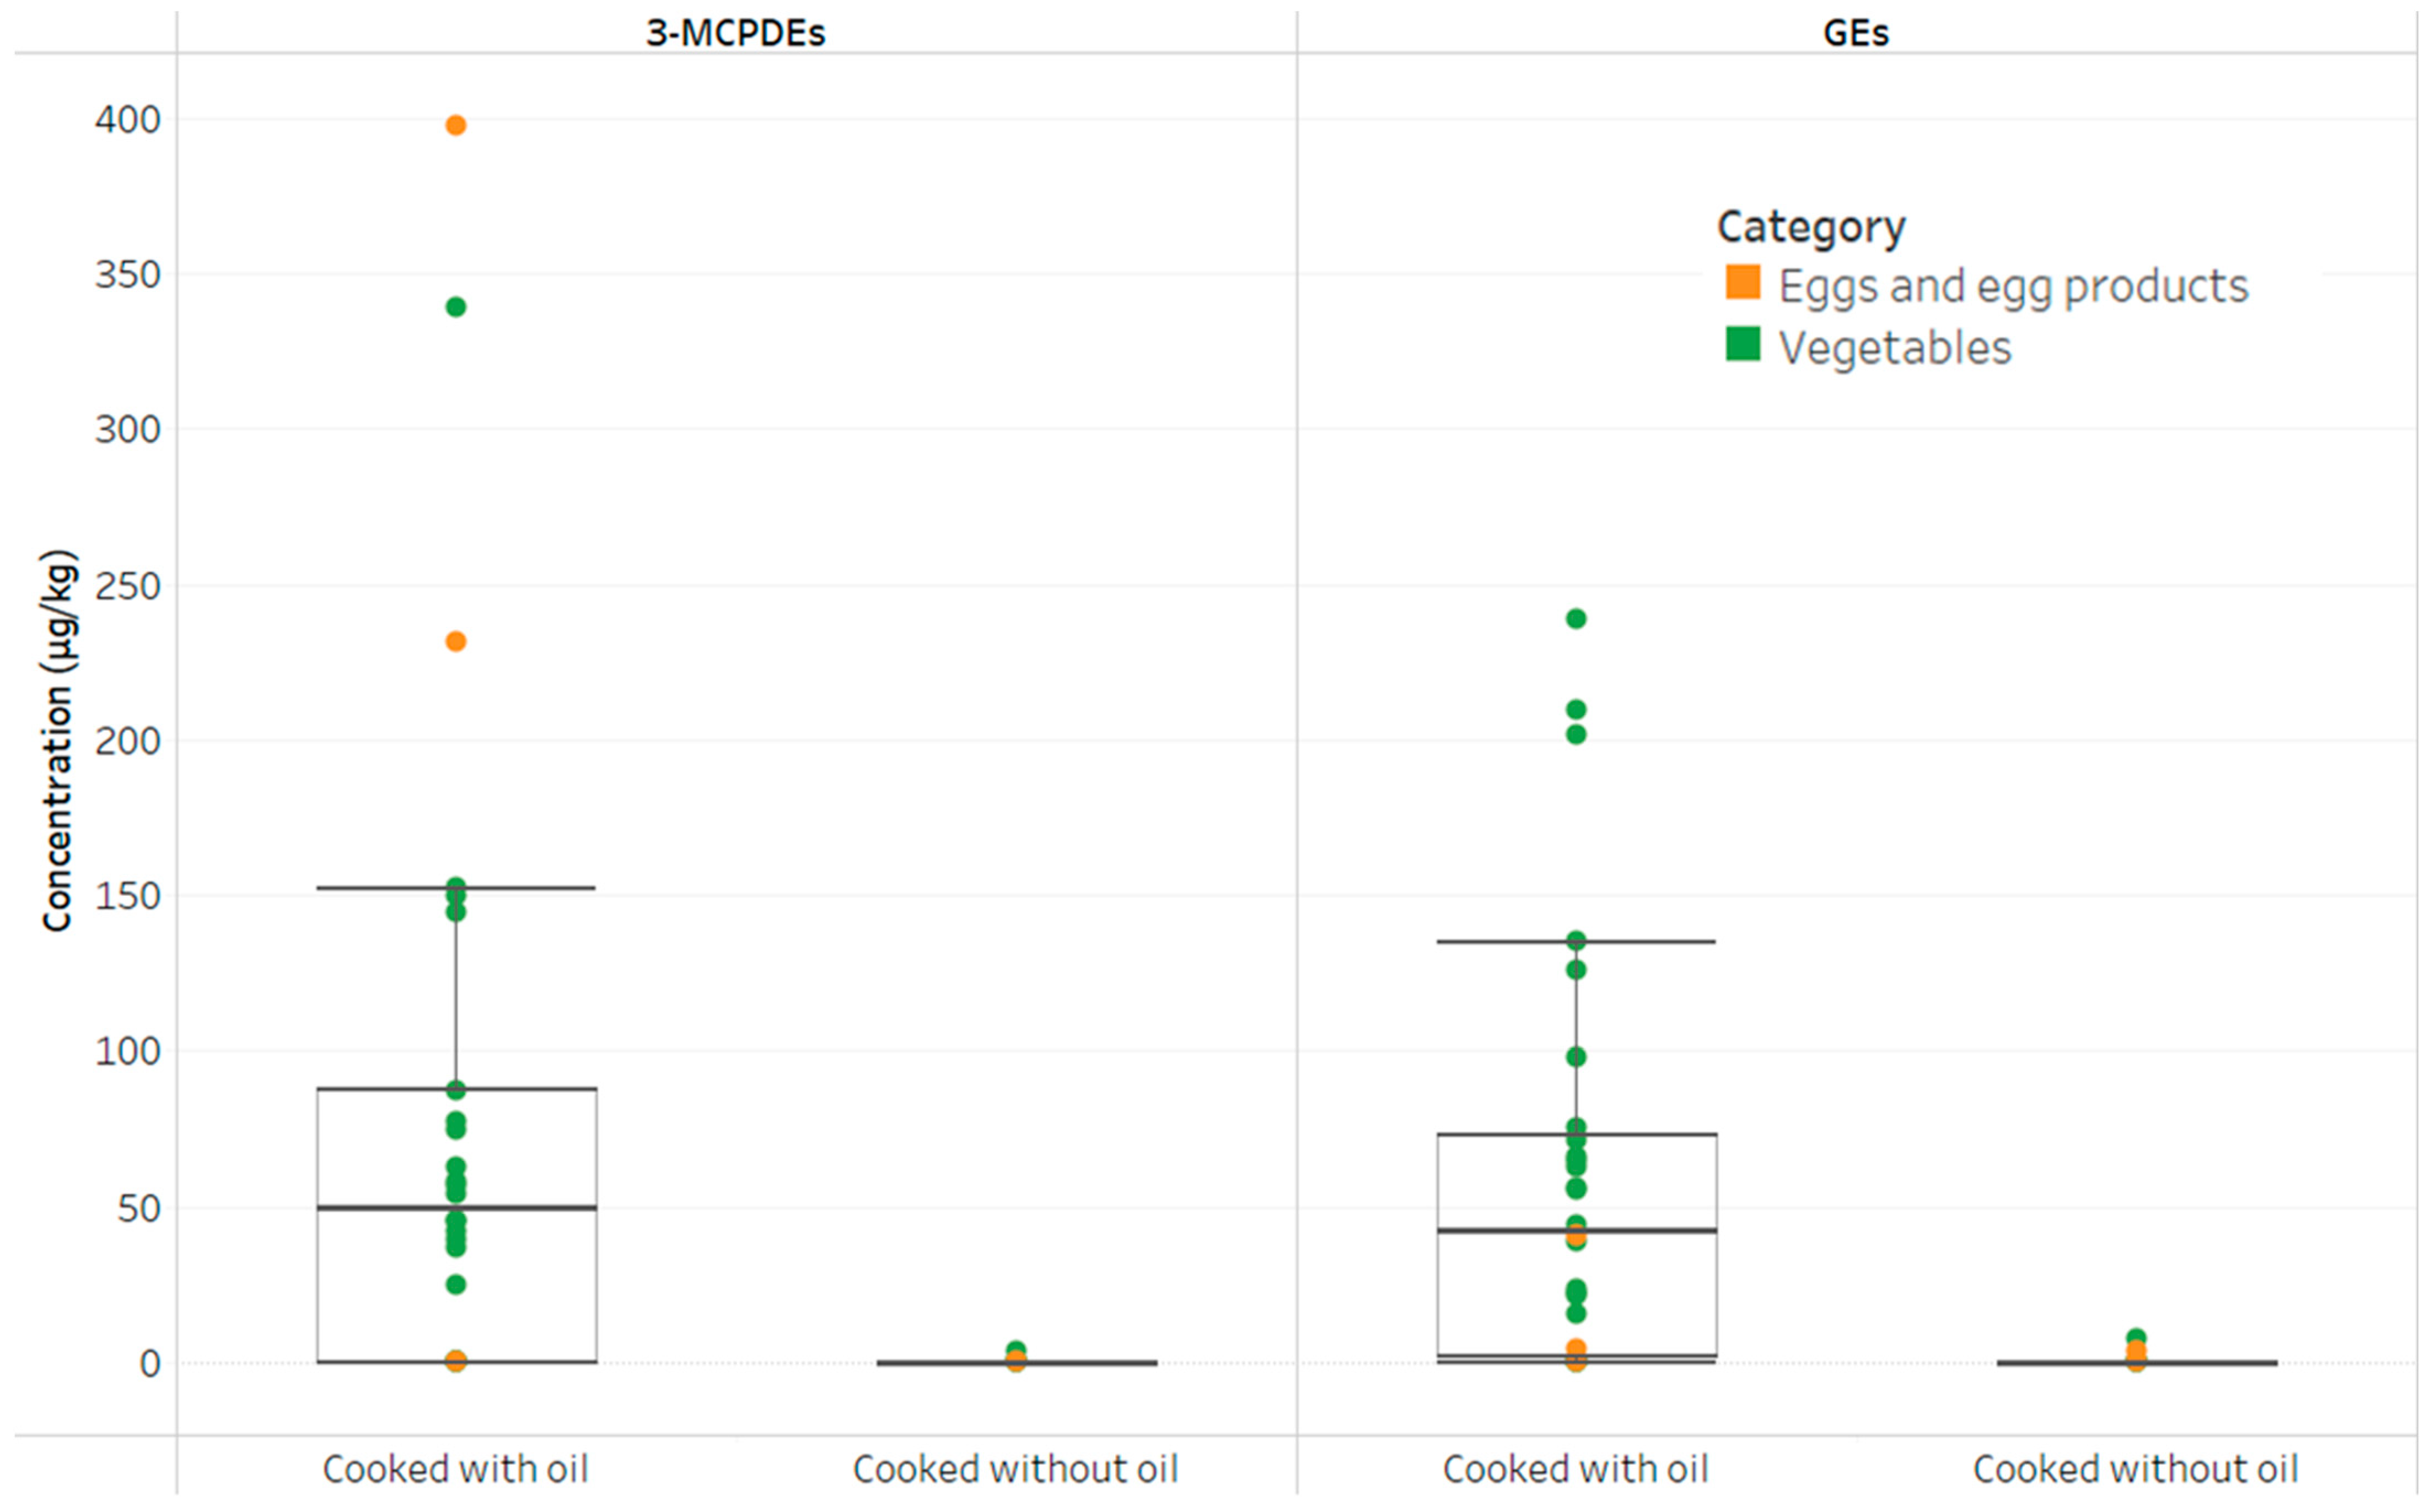
Task: Click the green outlier near 340 in 3-MCPDEs
Action: coord(455,307)
